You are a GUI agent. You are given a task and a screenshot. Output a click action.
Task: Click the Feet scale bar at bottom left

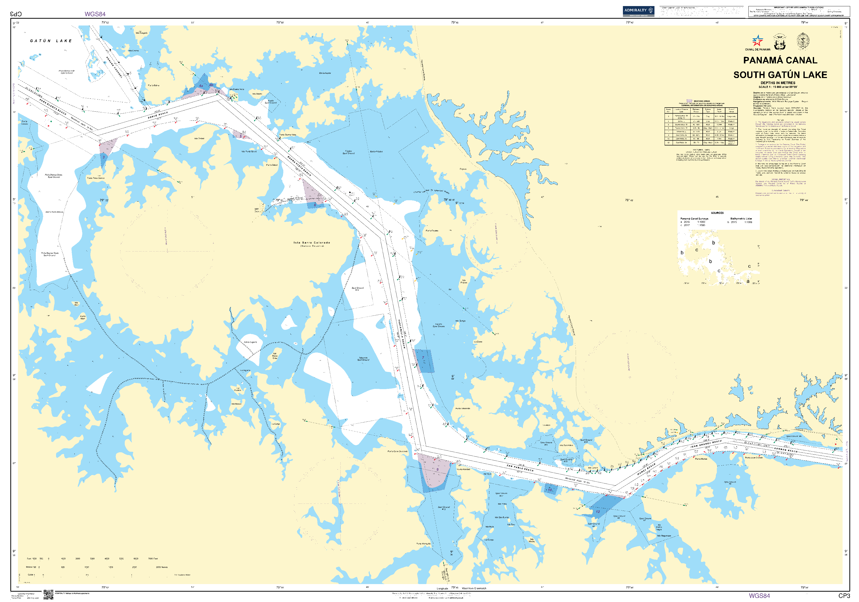point(92,558)
